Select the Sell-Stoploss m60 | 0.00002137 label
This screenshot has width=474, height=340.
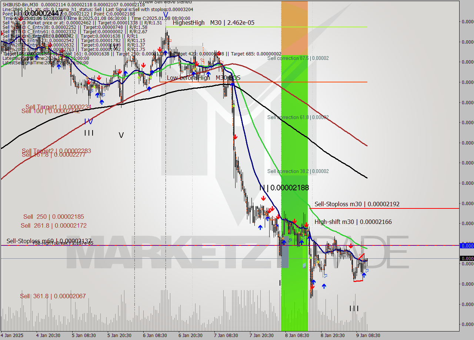pos(49,241)
